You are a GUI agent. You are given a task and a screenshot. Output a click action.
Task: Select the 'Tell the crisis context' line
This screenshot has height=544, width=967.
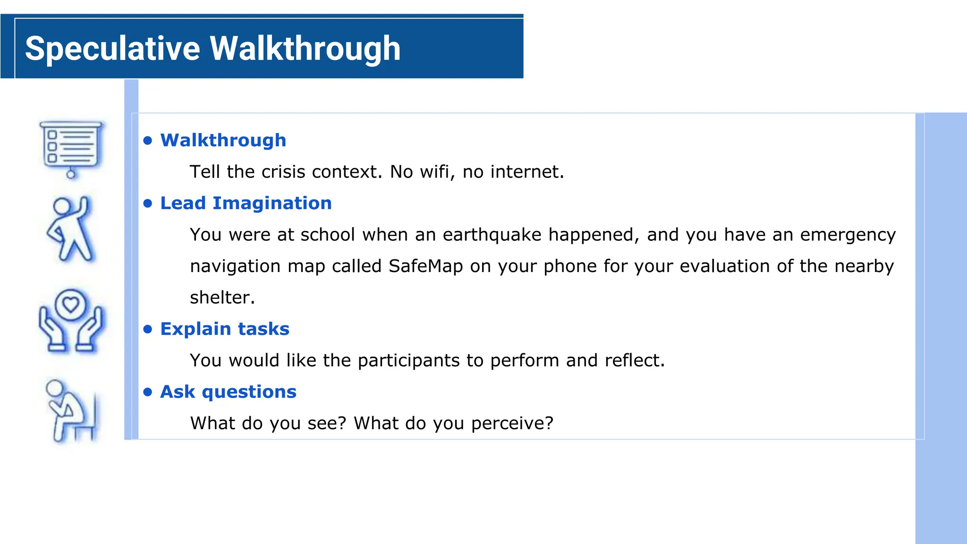377,172
